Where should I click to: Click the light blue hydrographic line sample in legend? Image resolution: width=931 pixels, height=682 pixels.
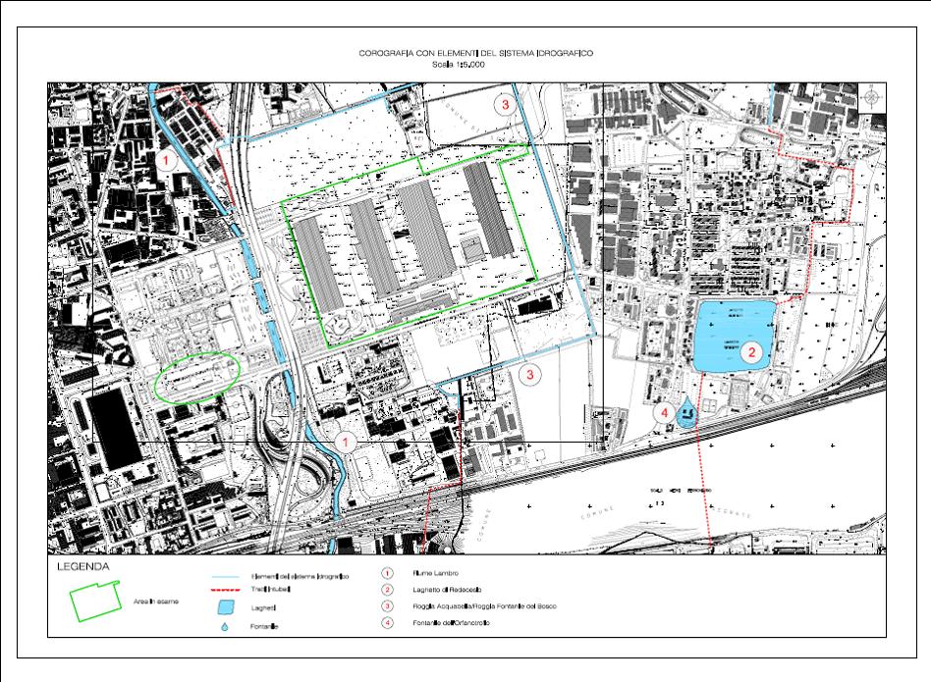(x=226, y=576)
